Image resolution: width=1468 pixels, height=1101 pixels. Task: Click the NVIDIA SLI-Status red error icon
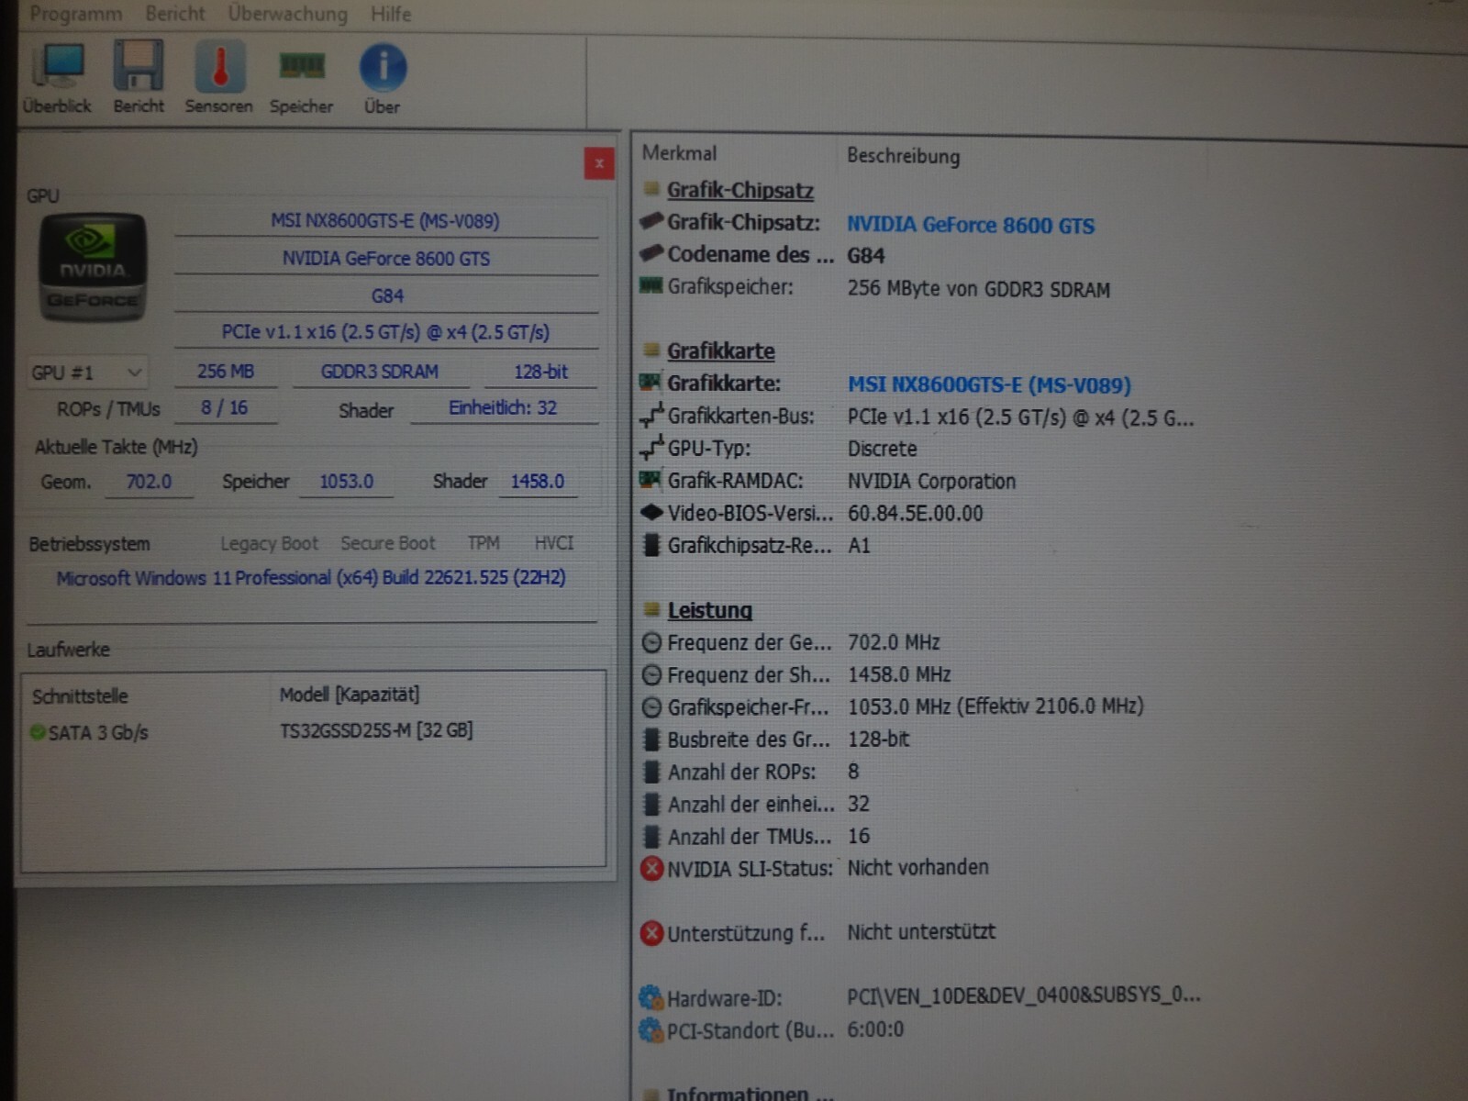point(651,868)
